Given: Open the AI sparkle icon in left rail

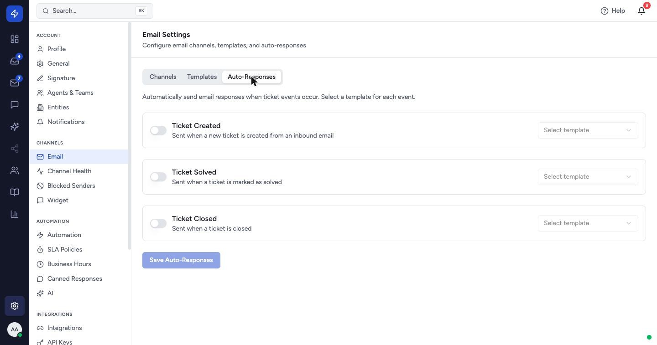Looking at the screenshot, I should point(15,127).
